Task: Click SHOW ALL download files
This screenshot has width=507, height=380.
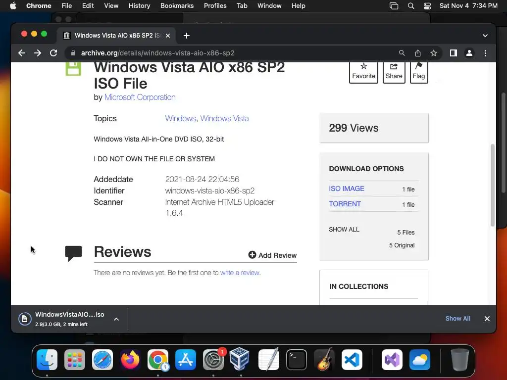Action: click(344, 230)
